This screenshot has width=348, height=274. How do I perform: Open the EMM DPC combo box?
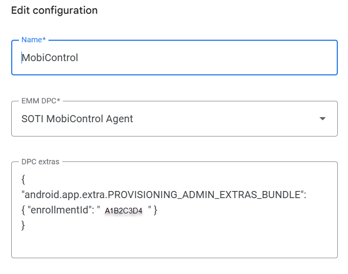click(174, 119)
